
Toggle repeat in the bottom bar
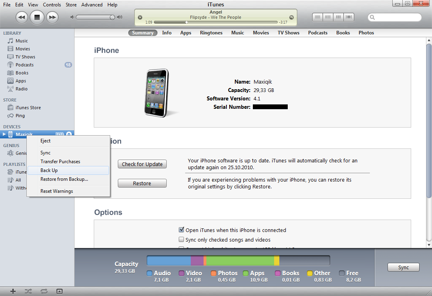click(x=44, y=291)
